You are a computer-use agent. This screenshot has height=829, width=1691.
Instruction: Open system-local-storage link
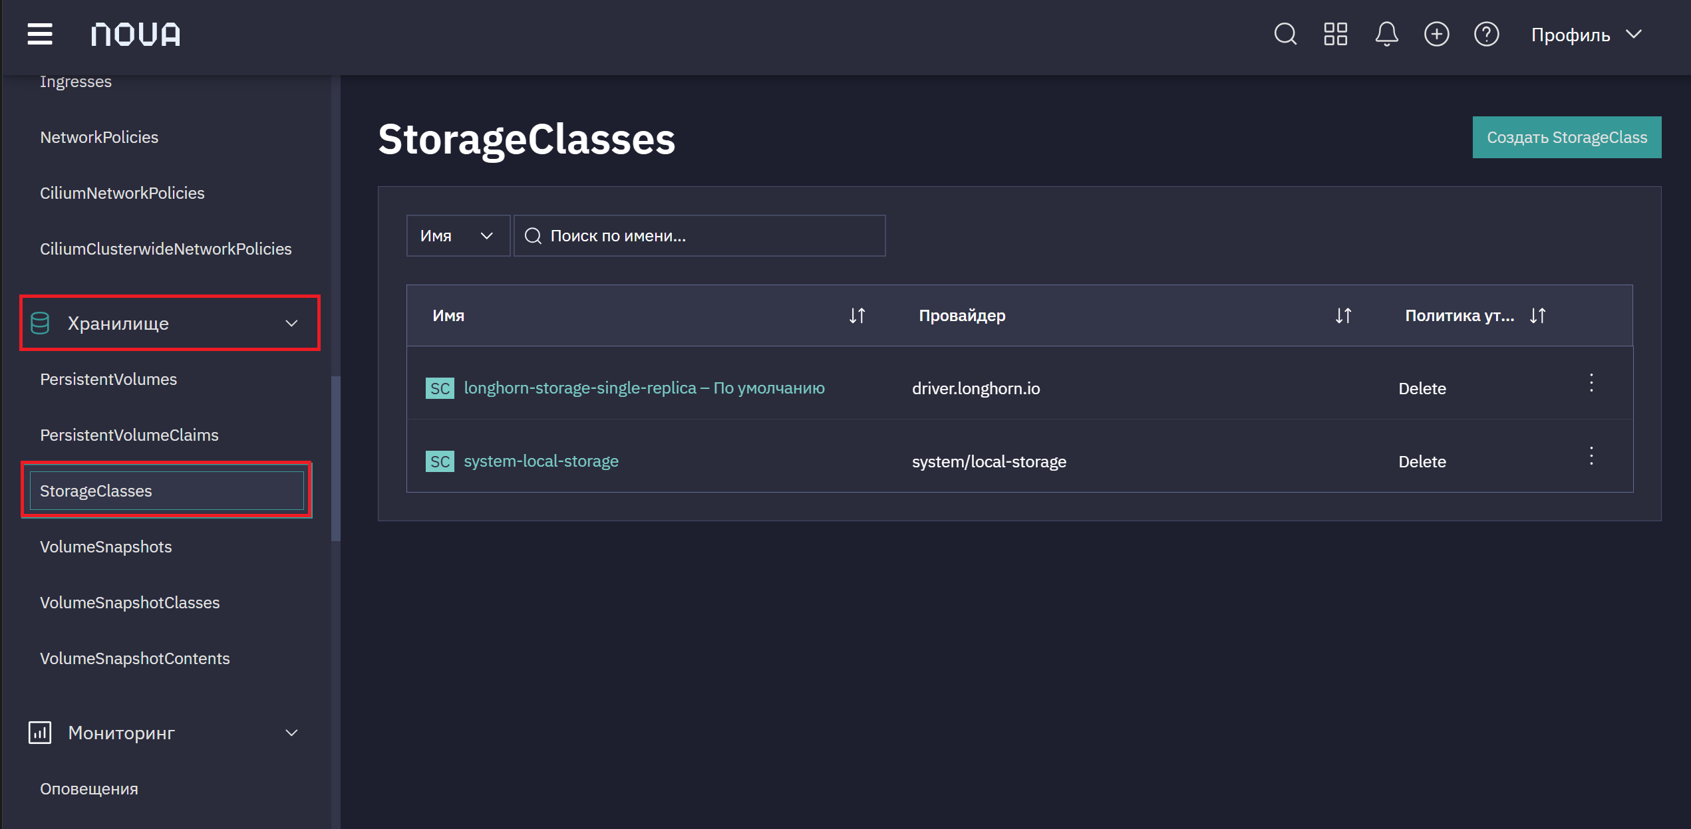pyautogui.click(x=541, y=461)
